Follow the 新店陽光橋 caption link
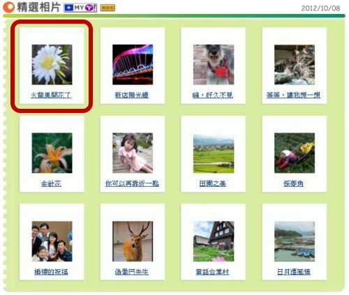The height and width of the screenshot is (295, 349). [x=132, y=95]
